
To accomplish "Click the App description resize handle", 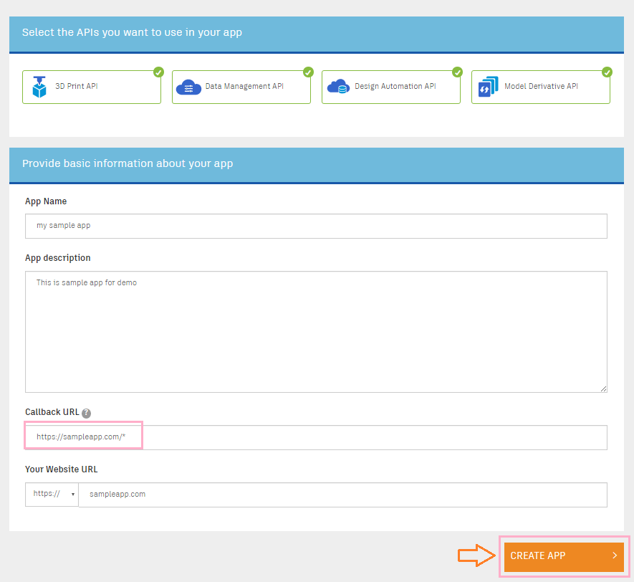I will click(603, 388).
